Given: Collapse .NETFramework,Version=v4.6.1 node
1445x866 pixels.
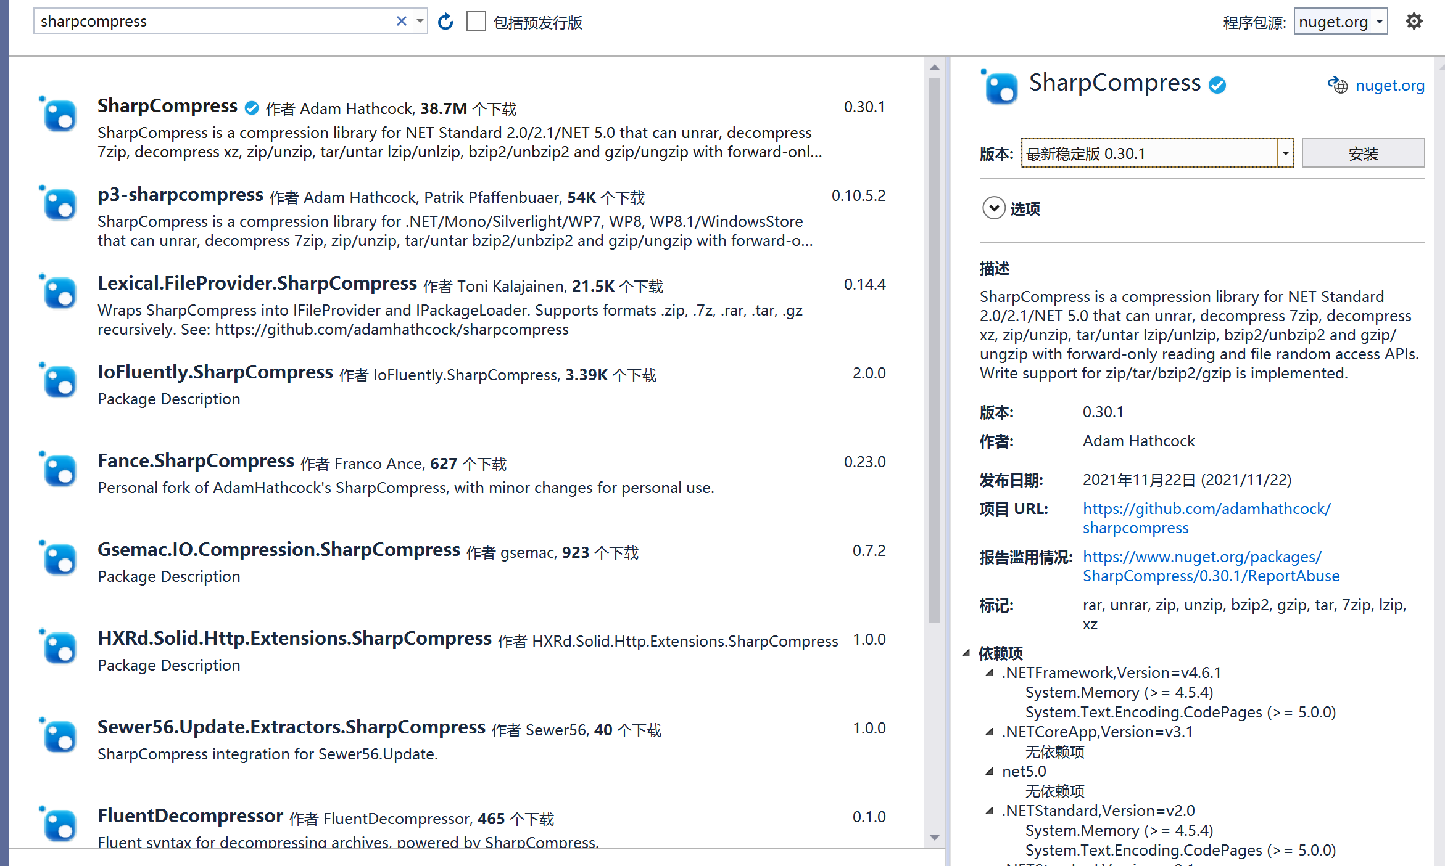Looking at the screenshot, I should pyautogui.click(x=990, y=672).
